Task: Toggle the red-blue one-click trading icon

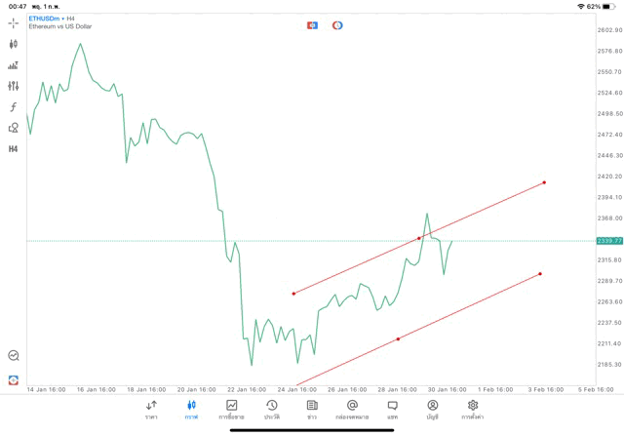Action: pos(312,25)
